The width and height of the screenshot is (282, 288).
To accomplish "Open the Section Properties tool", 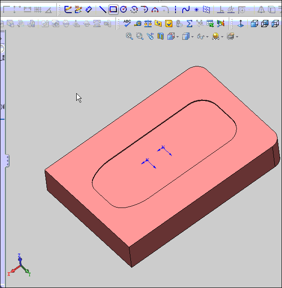I will (158, 24).
